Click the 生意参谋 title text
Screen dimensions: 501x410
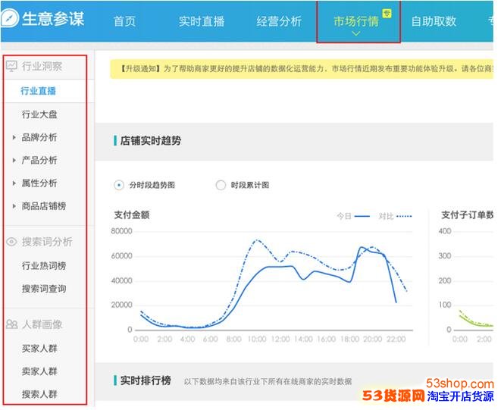click(53, 19)
